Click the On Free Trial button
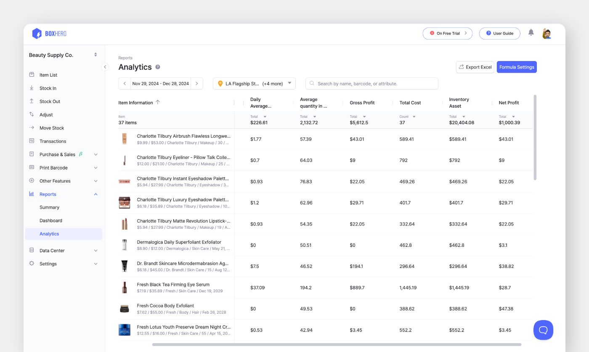Screen dimensions: 589x352 (x=448, y=33)
